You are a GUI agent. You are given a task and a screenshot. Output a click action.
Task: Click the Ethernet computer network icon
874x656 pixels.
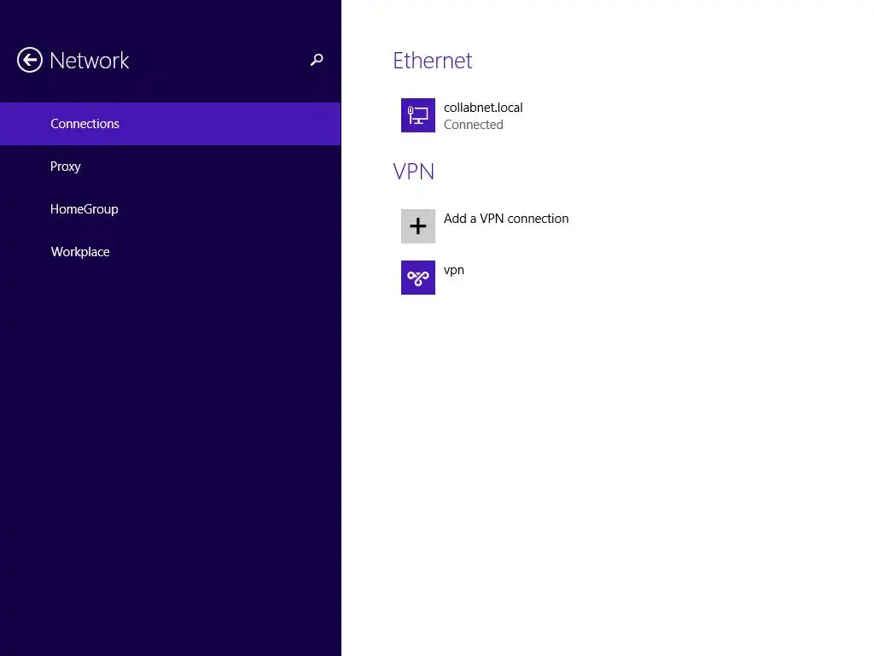(x=418, y=115)
